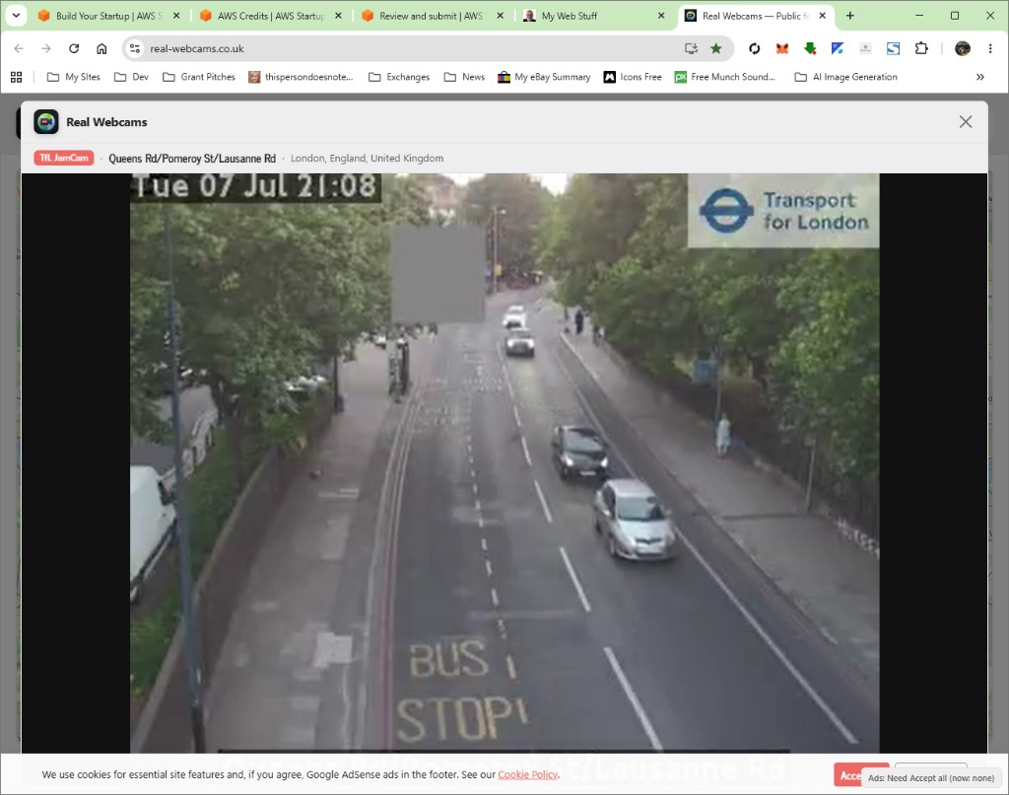Screen dimensions: 1009x795
Task: Switch to My Web Stuff tab
Action: pos(594,16)
